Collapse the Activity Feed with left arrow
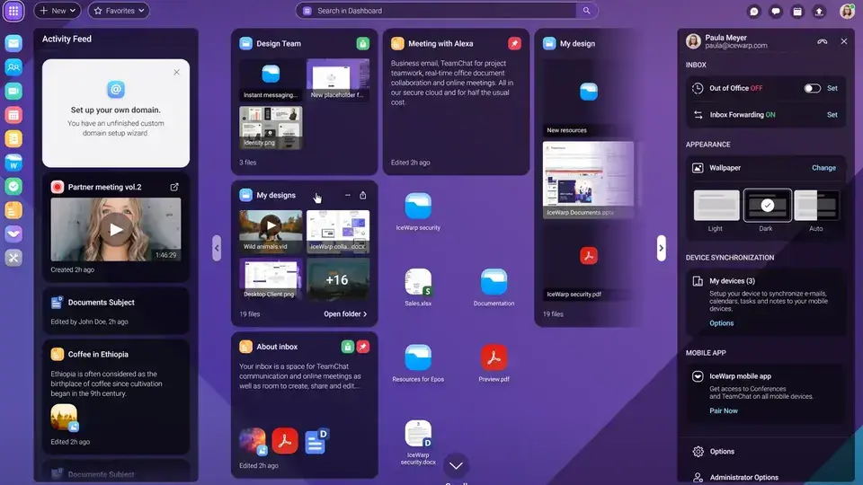This screenshot has height=485, width=863. [217, 248]
